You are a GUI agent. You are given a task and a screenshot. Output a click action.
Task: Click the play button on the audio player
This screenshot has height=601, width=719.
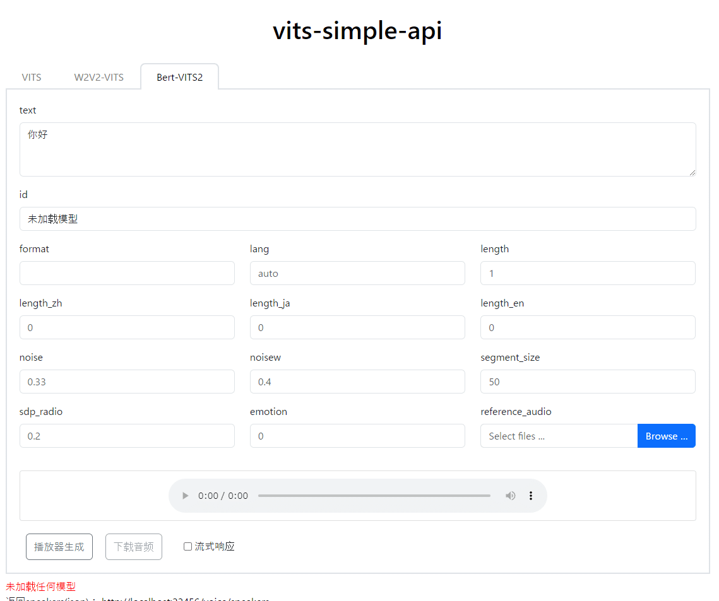(184, 496)
